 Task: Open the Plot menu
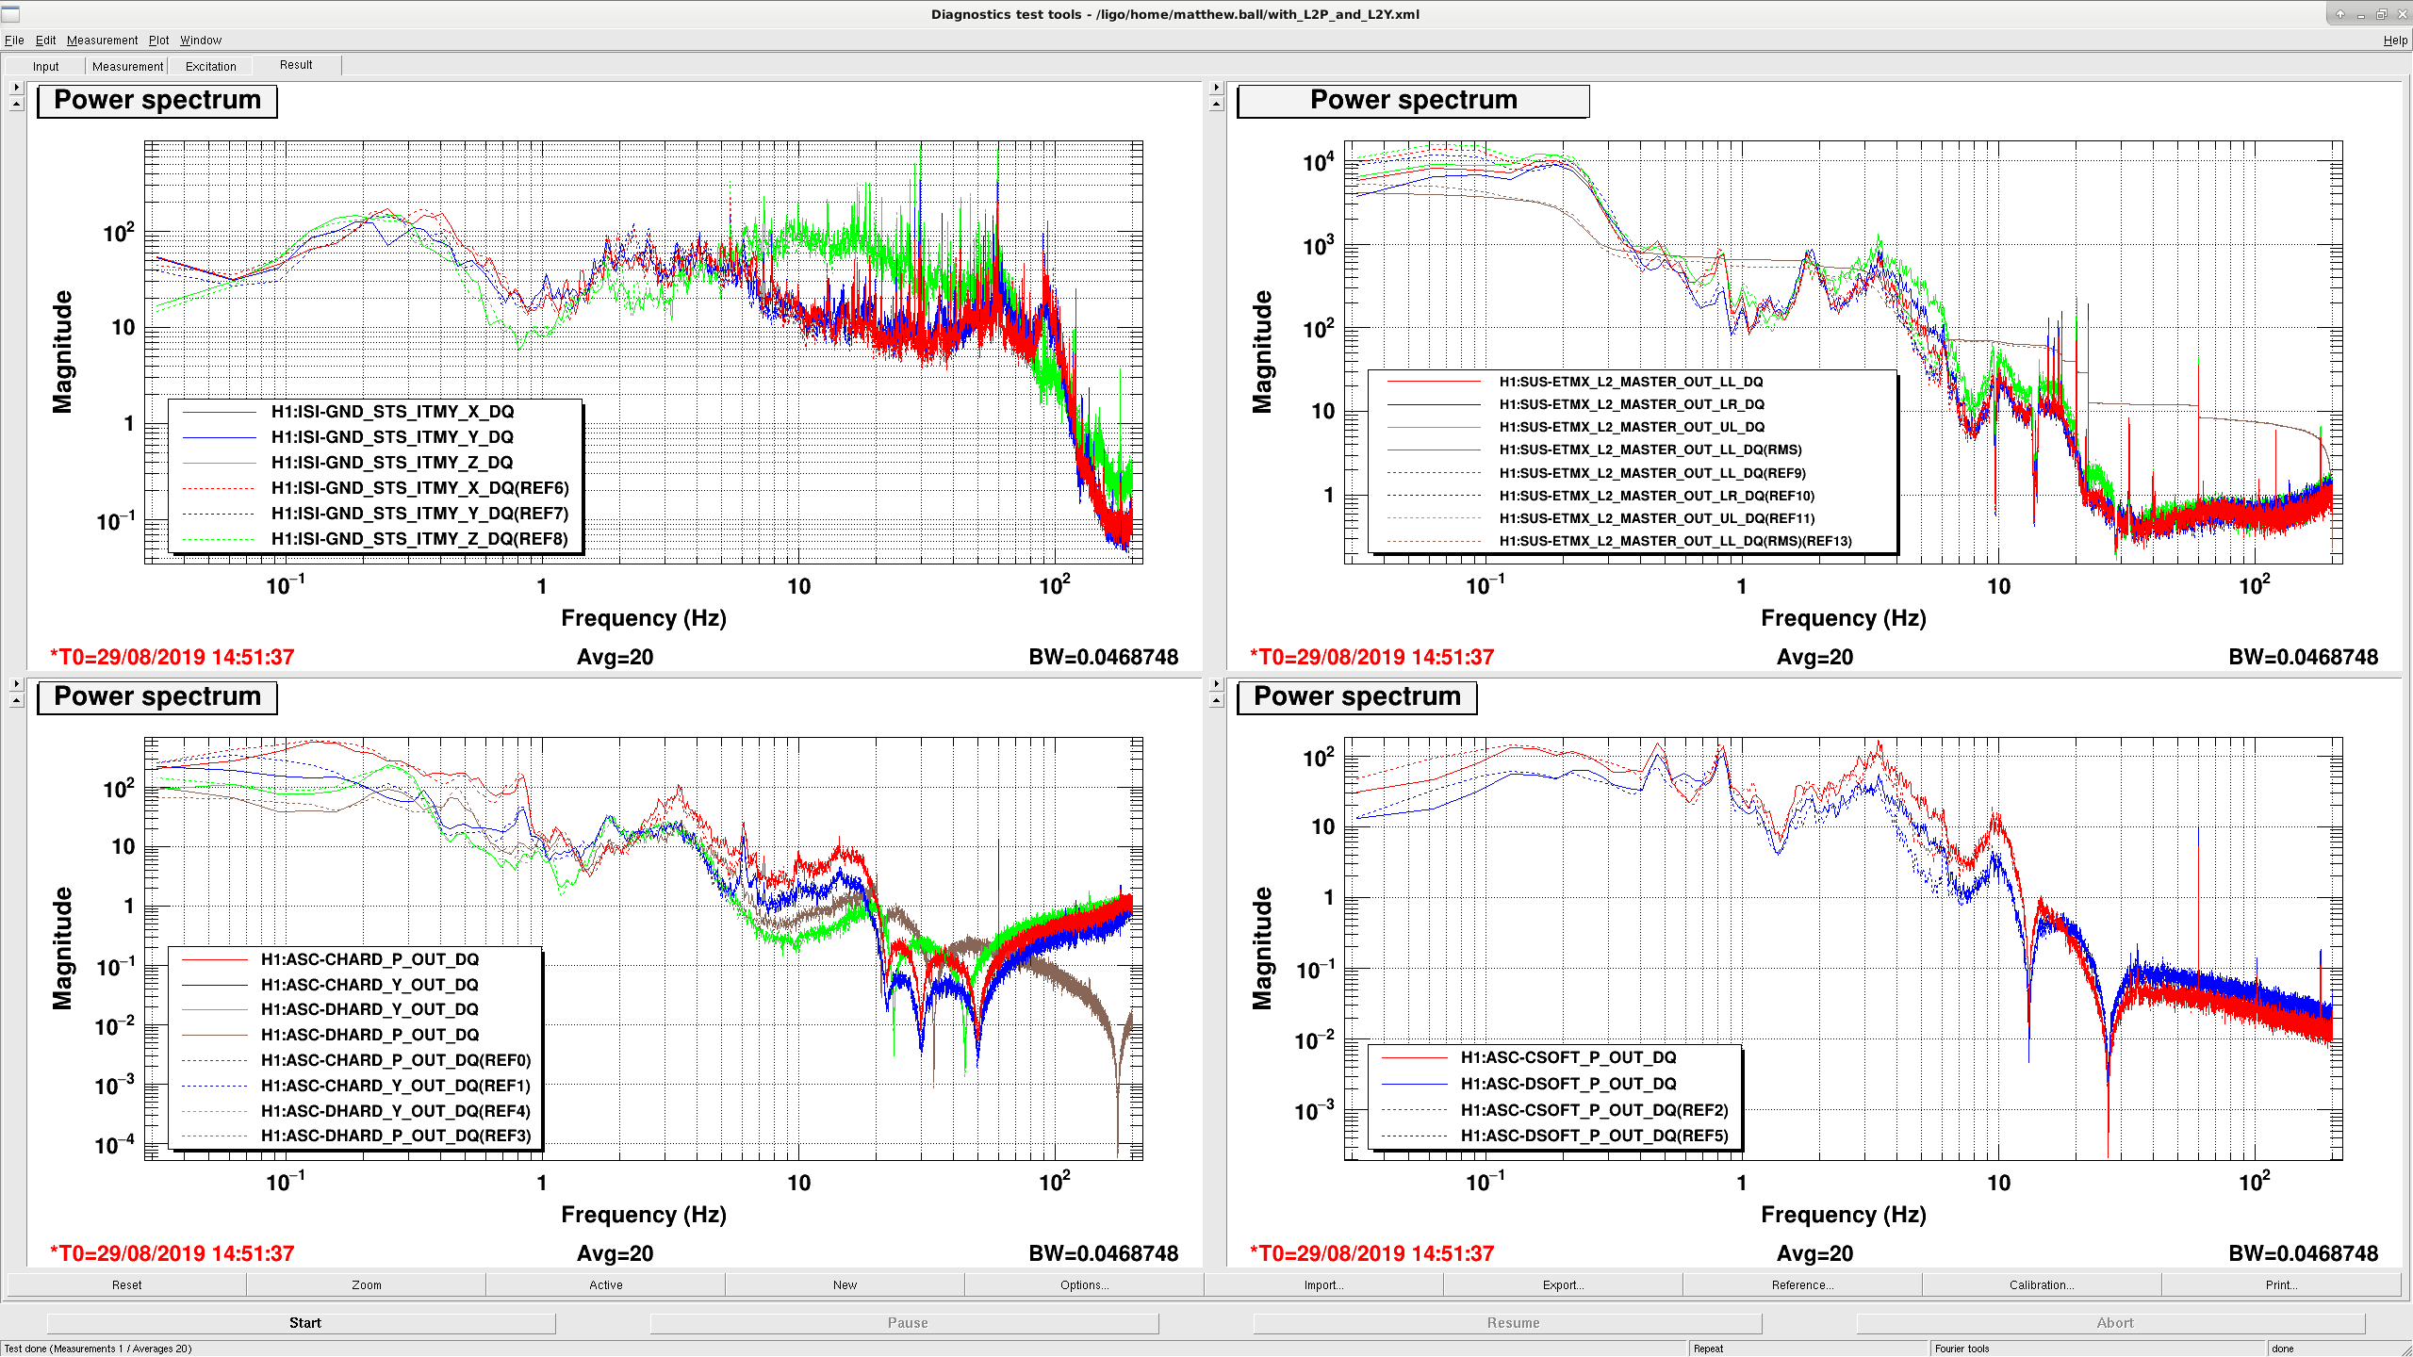tap(158, 41)
